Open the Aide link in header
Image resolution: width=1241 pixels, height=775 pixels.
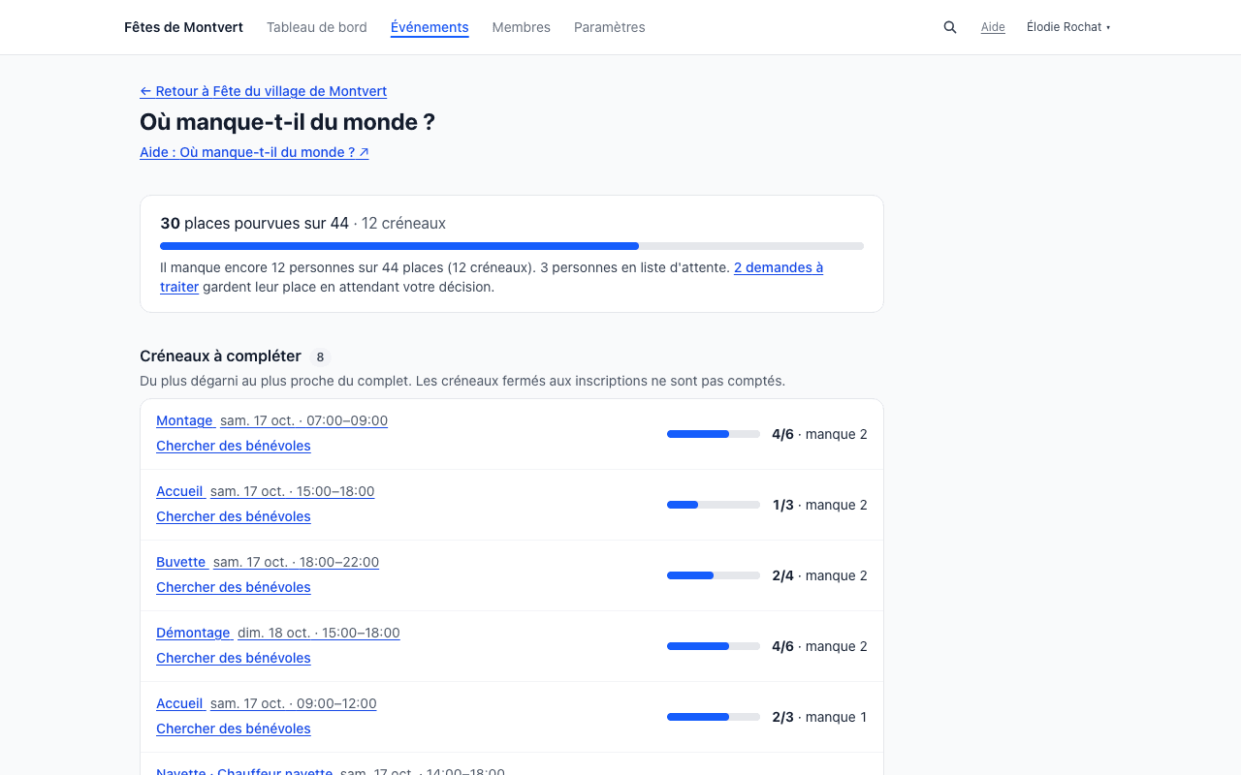coord(993,27)
